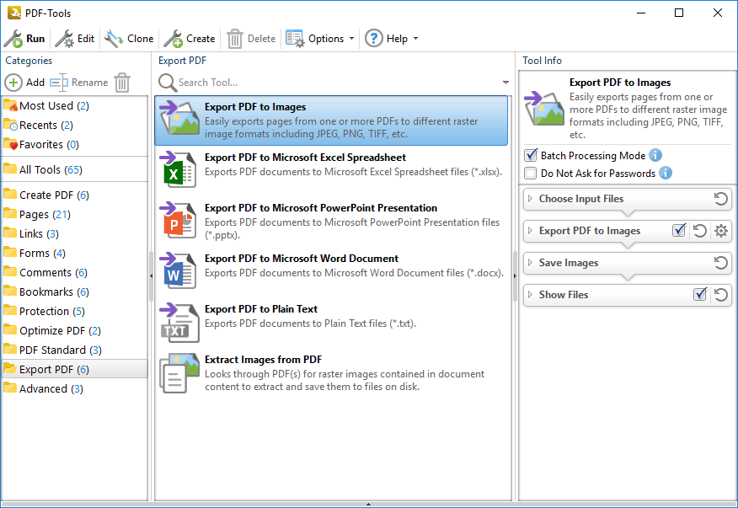Reset the Export PDF to Images step
The height and width of the screenshot is (508, 738).
coord(700,231)
